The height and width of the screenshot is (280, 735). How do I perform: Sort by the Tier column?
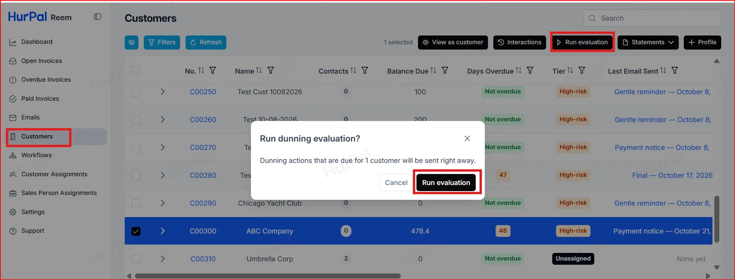(x=570, y=71)
